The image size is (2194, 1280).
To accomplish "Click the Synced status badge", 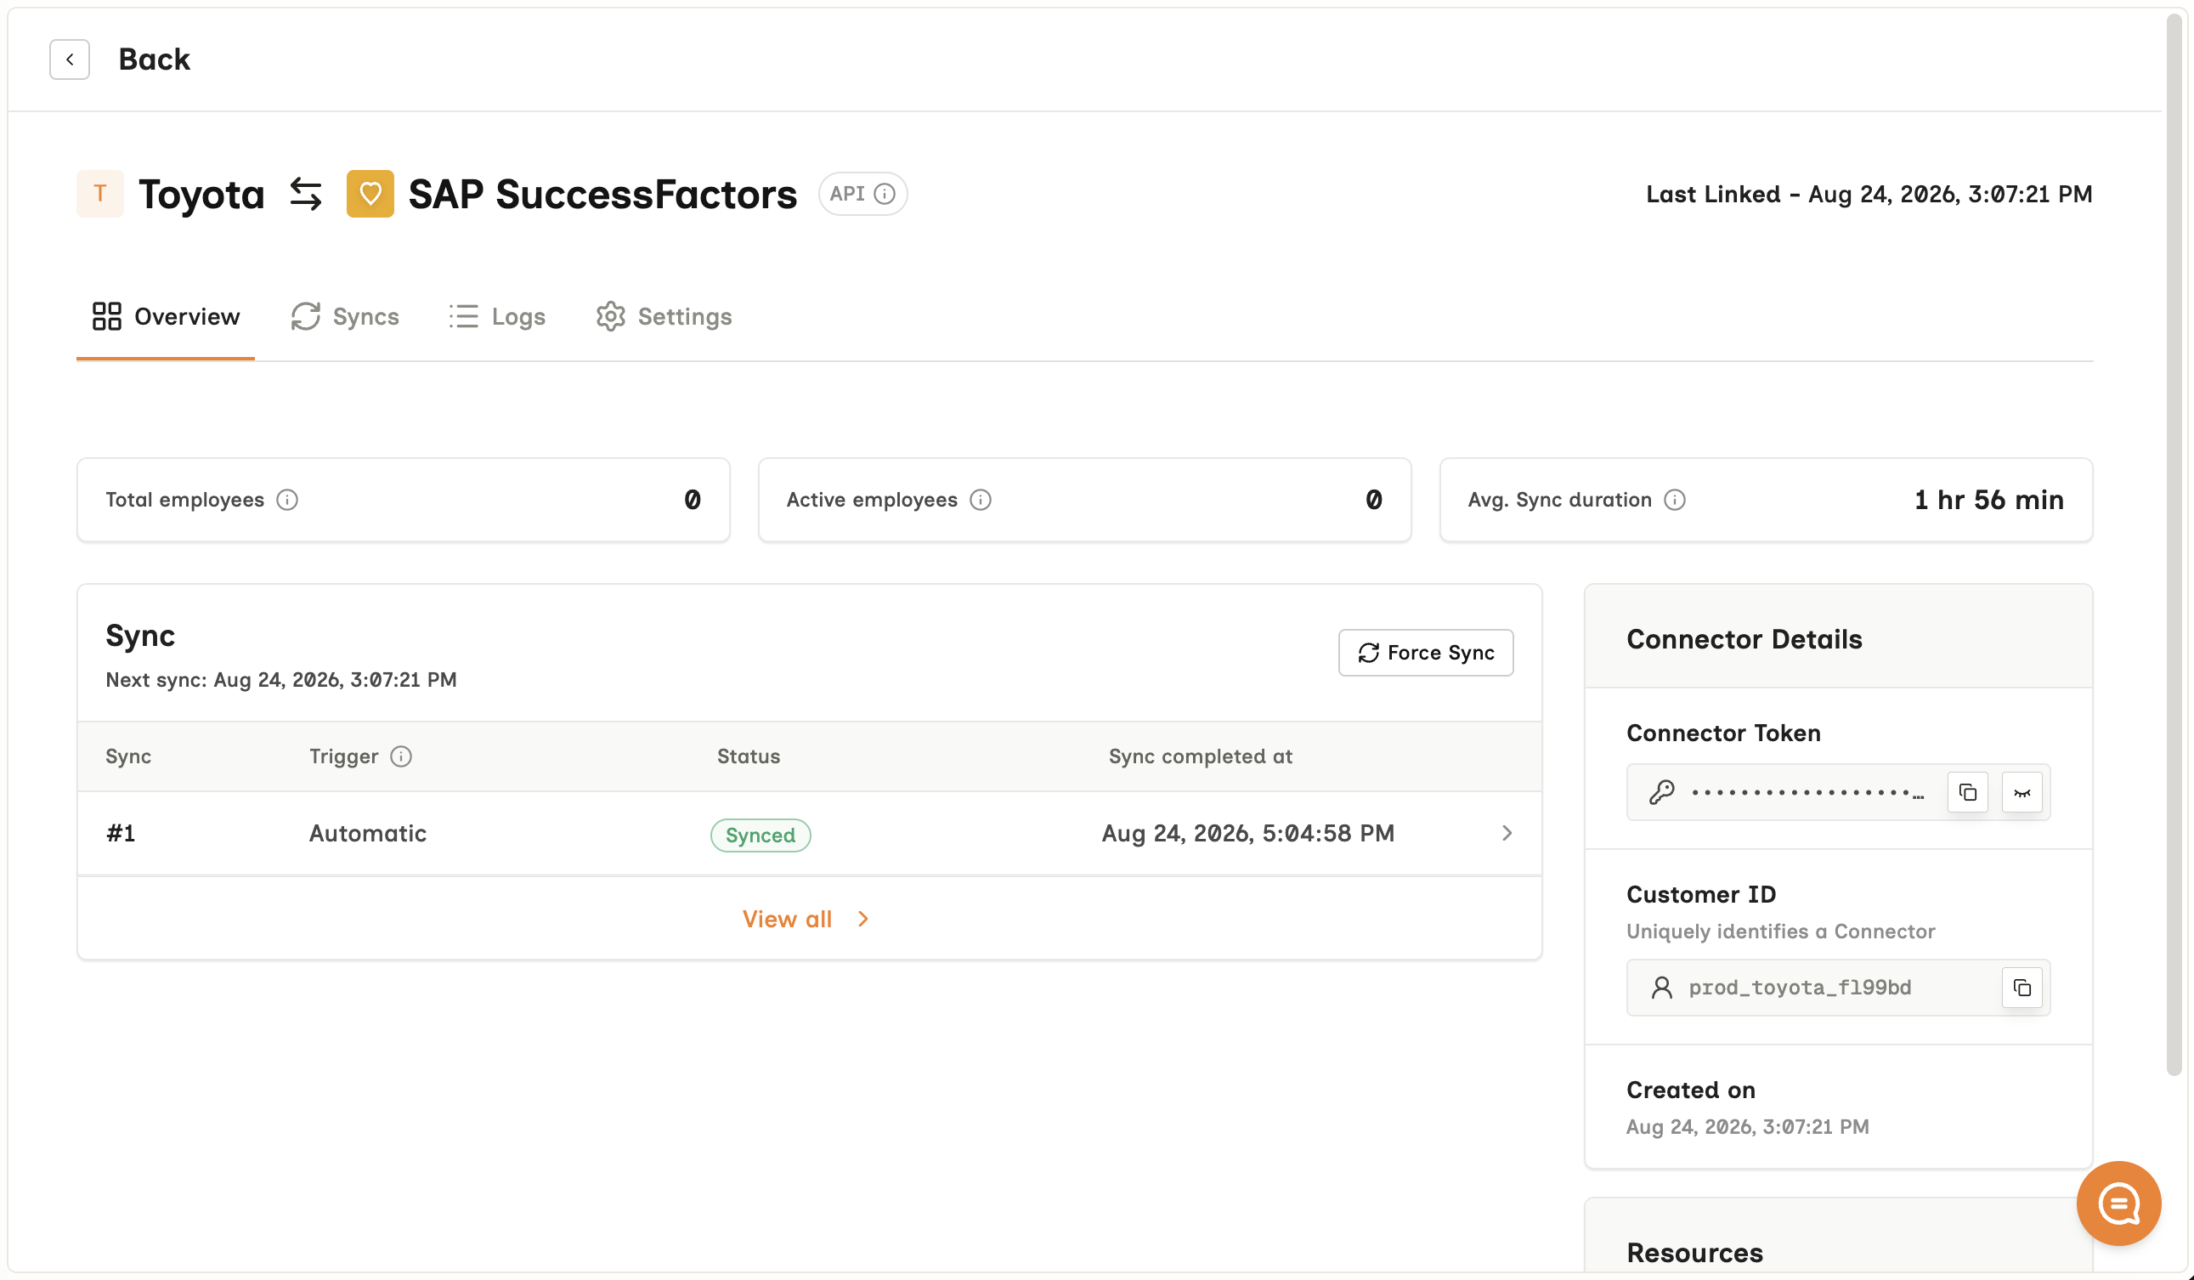I will [760, 835].
